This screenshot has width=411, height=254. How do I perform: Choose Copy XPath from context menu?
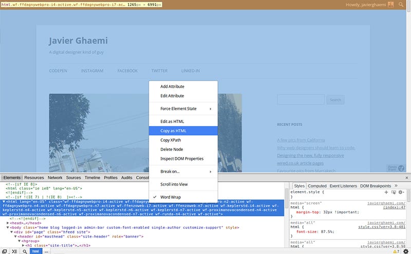pos(183,140)
